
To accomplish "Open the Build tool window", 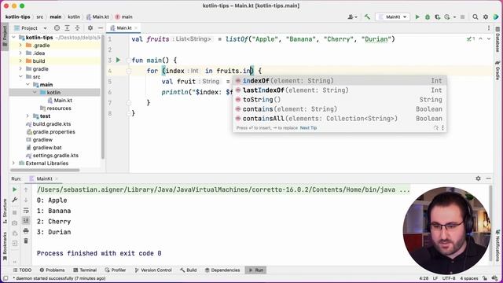I will [189, 270].
